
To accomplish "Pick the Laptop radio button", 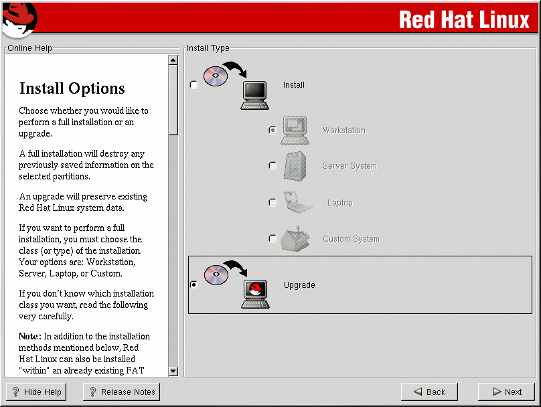I will click(273, 202).
